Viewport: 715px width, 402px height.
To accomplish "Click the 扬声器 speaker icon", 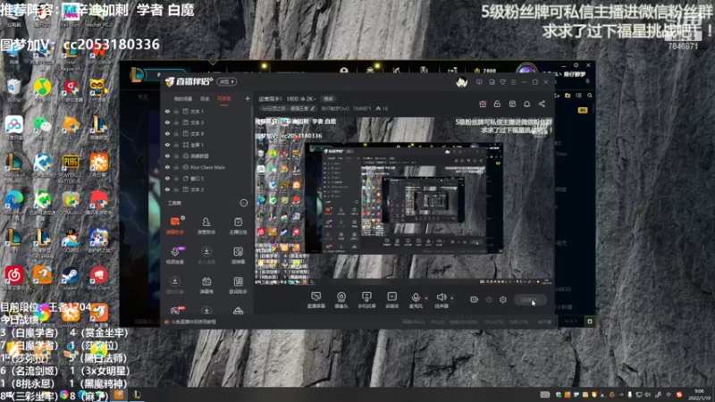I will point(441,297).
